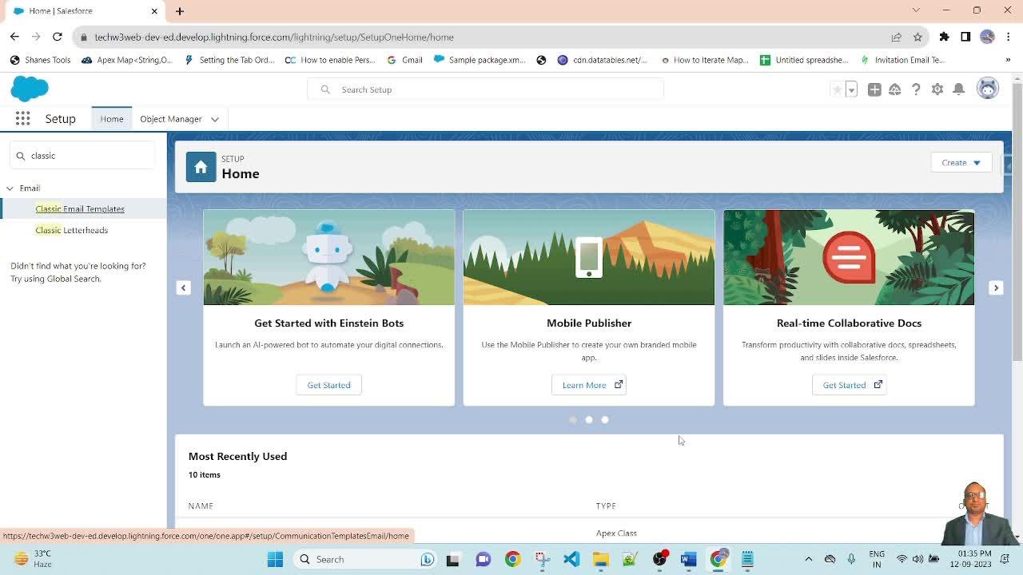The width and height of the screenshot is (1023, 575).
Task: Open Microsoft Word from taskbar
Action: (688, 559)
